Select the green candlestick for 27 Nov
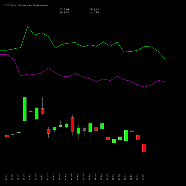The width and height of the screenshot is (186, 186). coord(114,141)
